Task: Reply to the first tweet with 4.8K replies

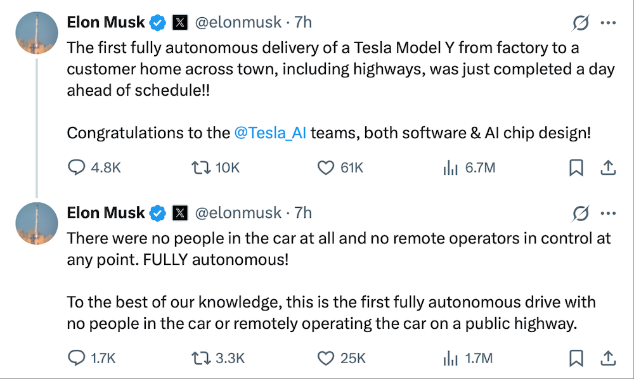Action: coord(77,167)
